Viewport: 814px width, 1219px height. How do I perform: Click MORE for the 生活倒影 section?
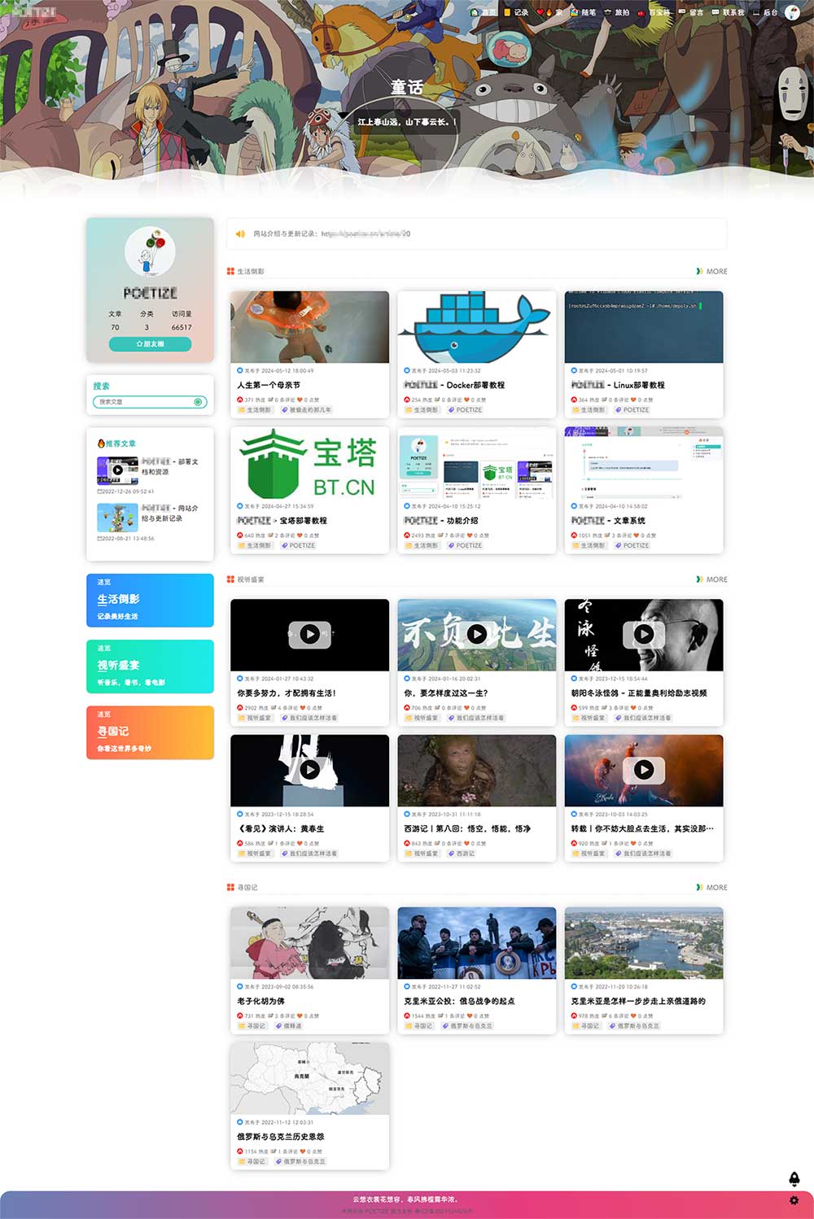tap(712, 272)
